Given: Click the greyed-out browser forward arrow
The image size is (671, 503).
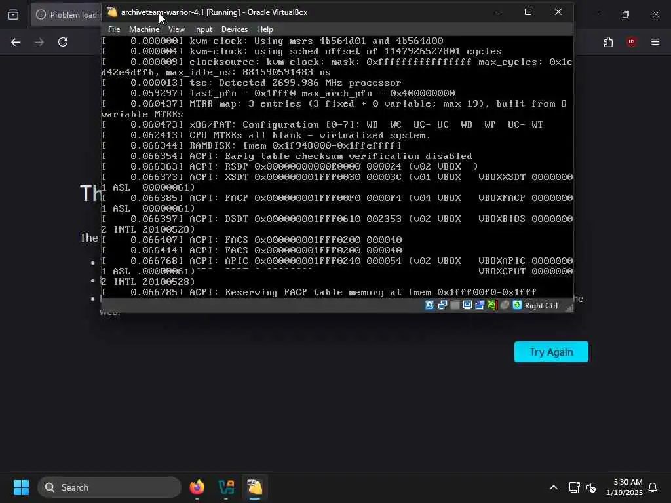Looking at the screenshot, I should (39, 42).
